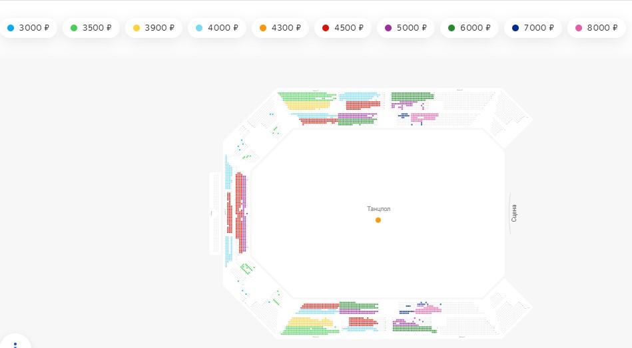Choose the 4300 ₽ price filter

click(280, 28)
